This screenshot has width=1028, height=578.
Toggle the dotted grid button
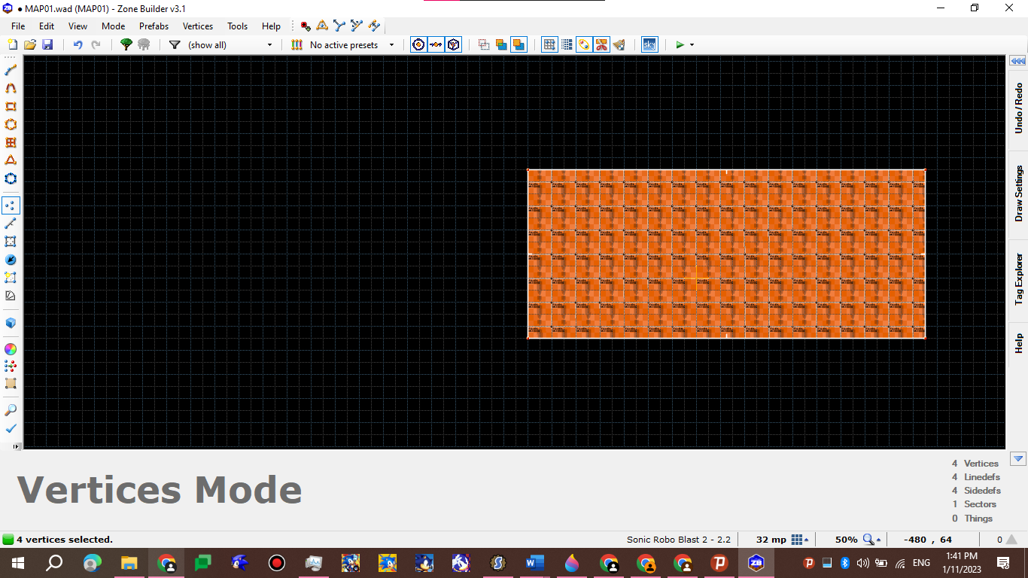[x=567, y=45]
